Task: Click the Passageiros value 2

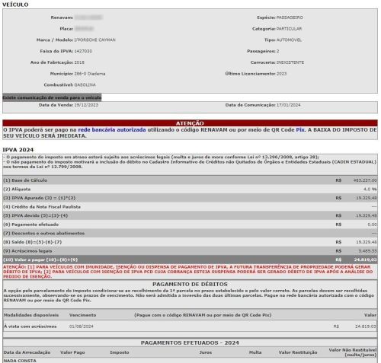Action: coord(277,51)
